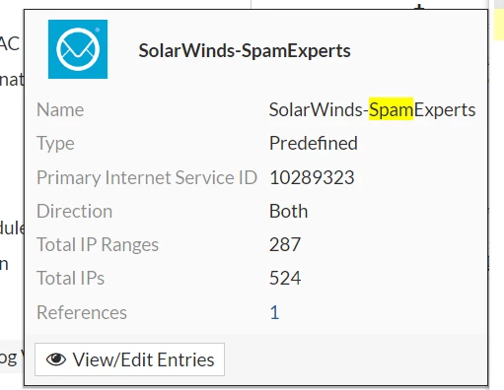Click the Type field label
This screenshot has height=390, width=504.
(x=55, y=144)
